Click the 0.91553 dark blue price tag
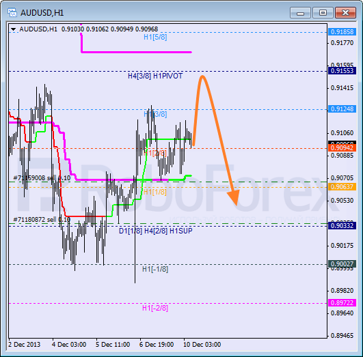This screenshot has width=363, height=357. (342, 71)
